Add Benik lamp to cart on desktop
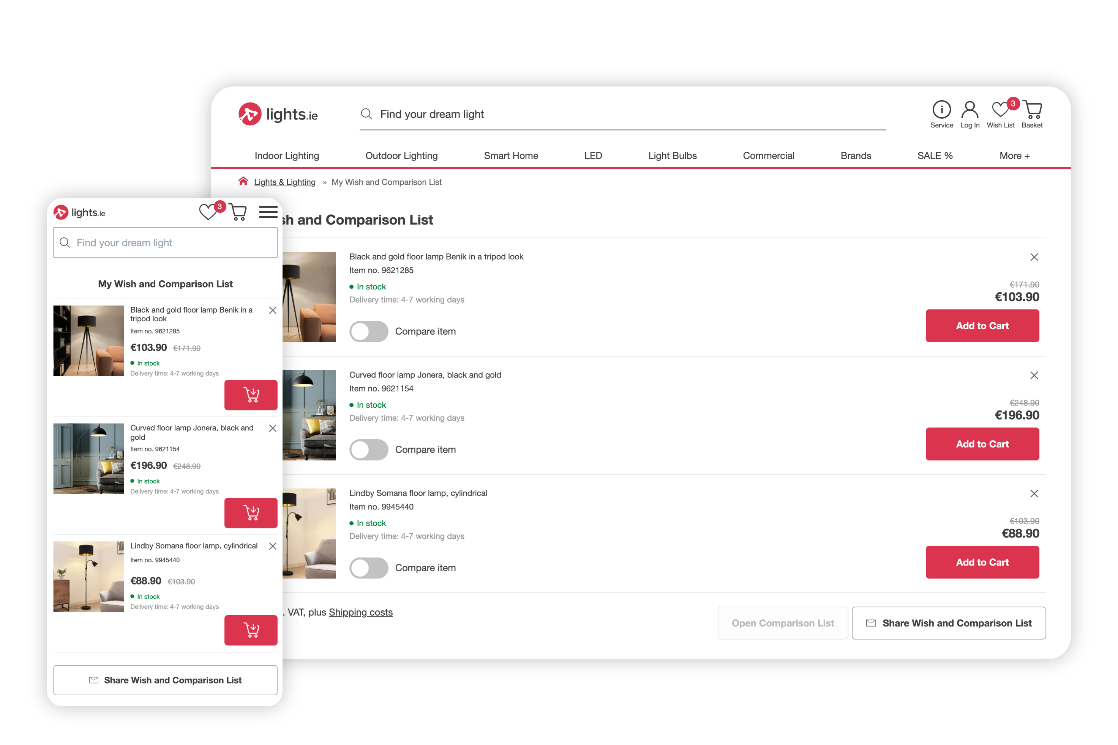 click(982, 325)
